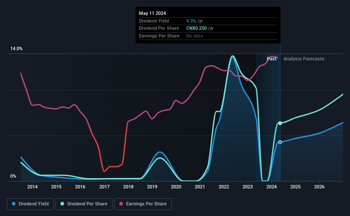
Task: Click the pink Earnings Per Share legend dot
Action: [x=121, y=204]
